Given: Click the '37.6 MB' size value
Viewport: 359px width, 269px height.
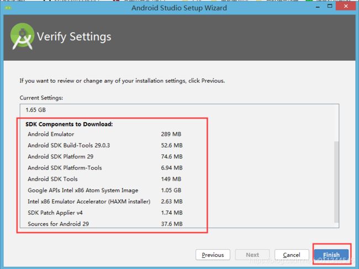Looking at the screenshot, I should click(x=172, y=224).
